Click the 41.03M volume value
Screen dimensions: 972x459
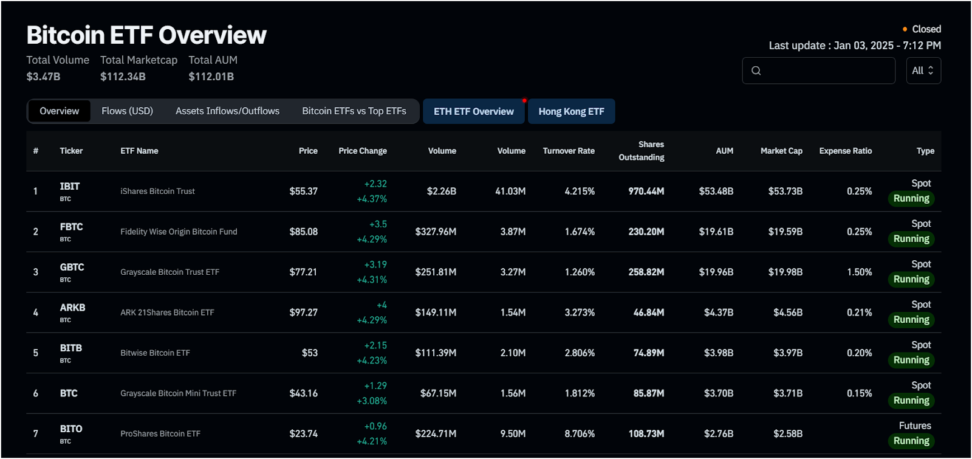tap(510, 191)
